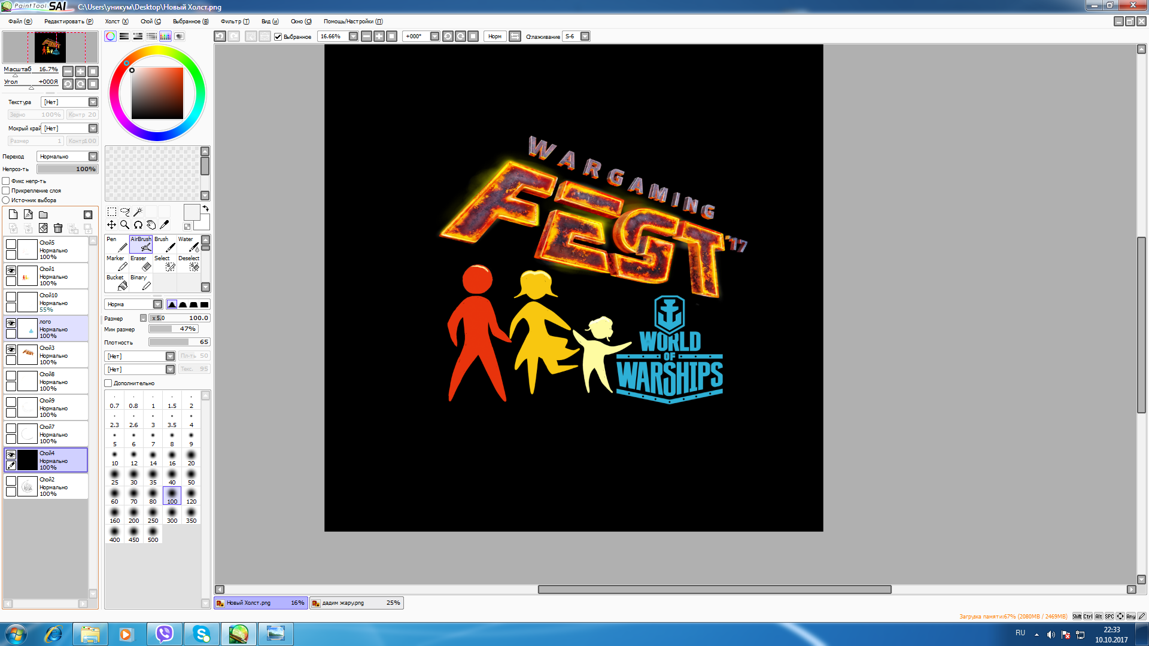Switch to дадим жару.png tab

357,603
